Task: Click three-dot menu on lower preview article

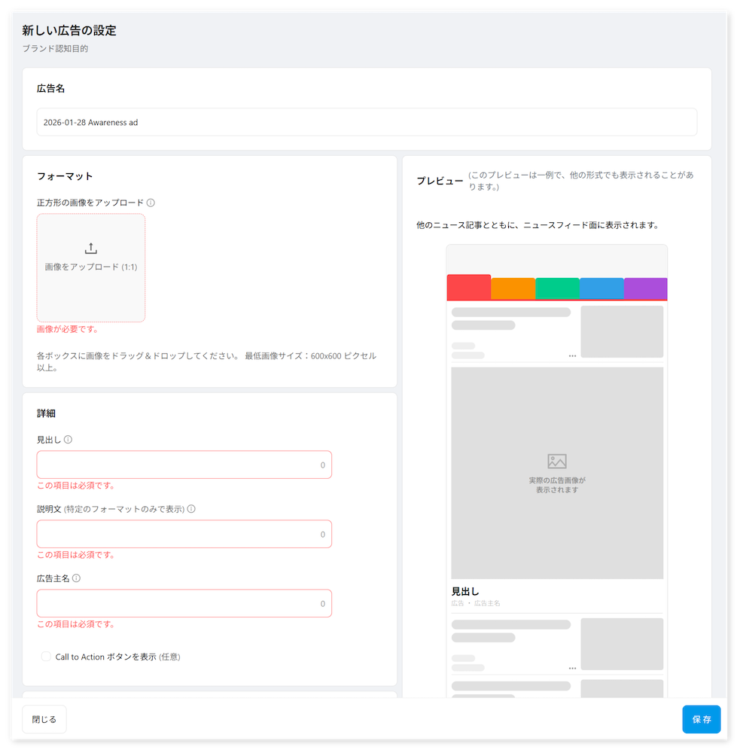Action: point(572,668)
